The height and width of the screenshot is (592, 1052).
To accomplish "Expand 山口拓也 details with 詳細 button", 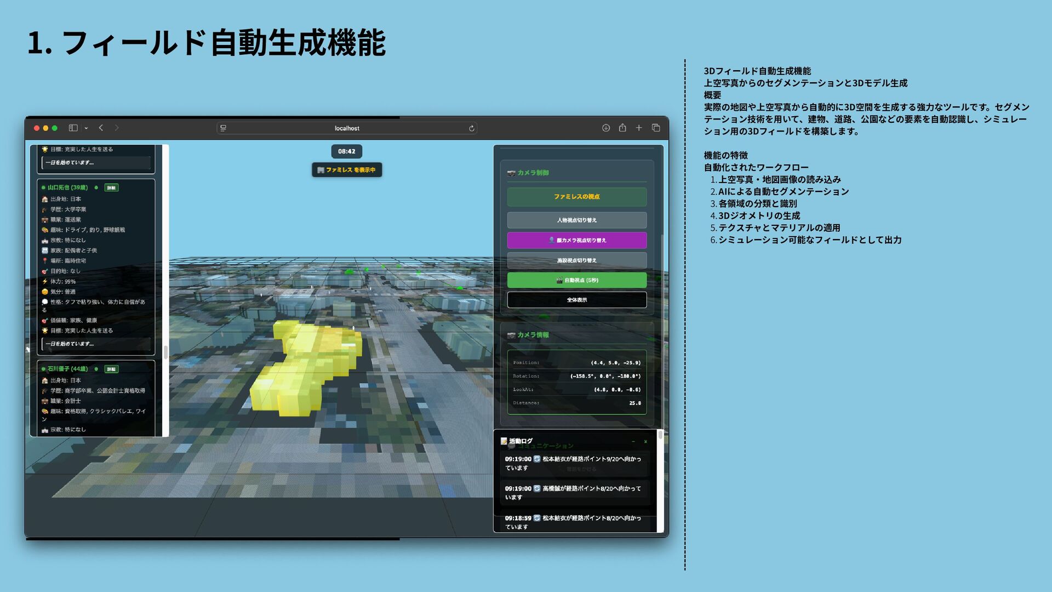I will point(112,187).
